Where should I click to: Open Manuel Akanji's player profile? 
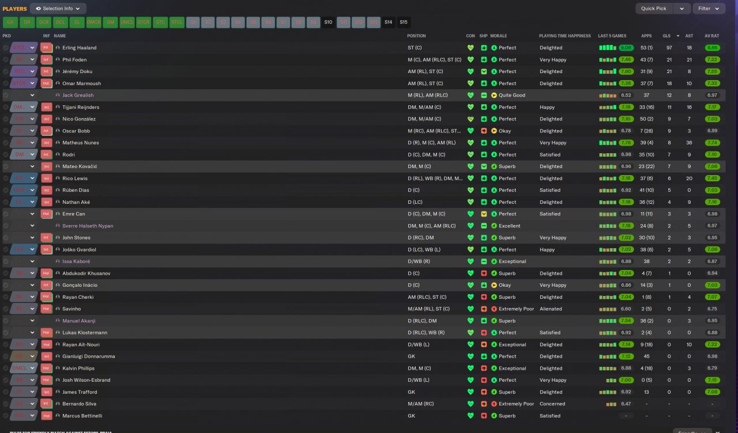(78, 321)
